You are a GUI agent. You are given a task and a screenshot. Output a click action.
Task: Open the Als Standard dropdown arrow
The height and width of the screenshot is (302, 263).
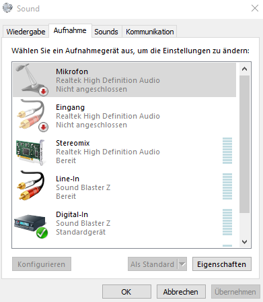[x=182, y=264]
